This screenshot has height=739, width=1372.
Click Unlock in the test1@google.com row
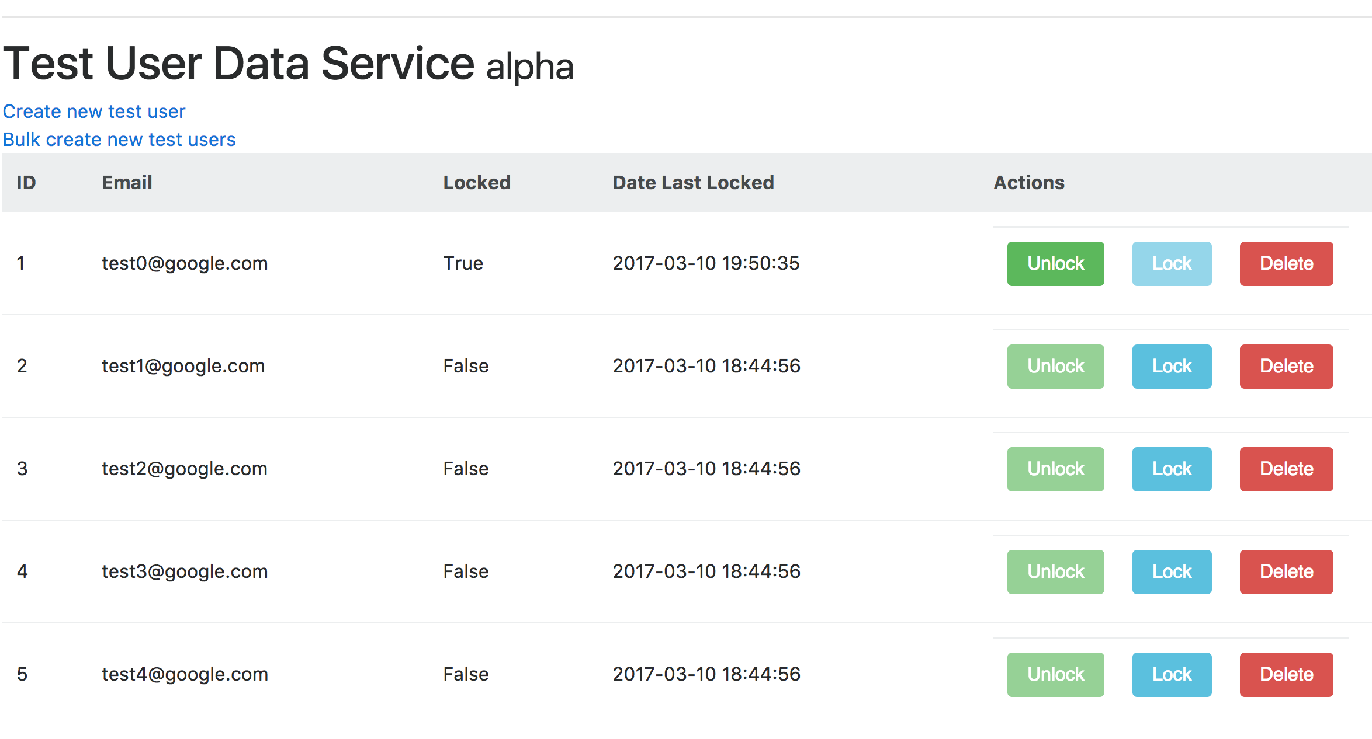click(1055, 367)
